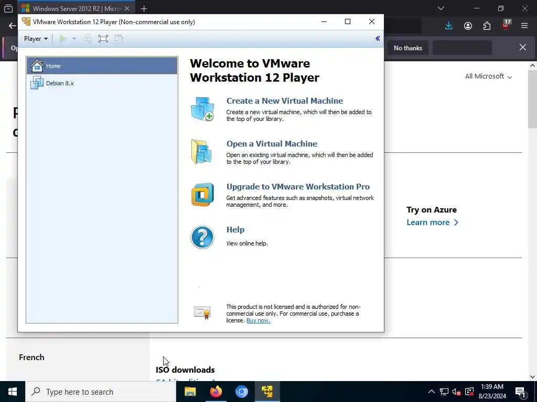Click Open a Virtual Machine link
This screenshot has height=402, width=537.
[x=272, y=143]
